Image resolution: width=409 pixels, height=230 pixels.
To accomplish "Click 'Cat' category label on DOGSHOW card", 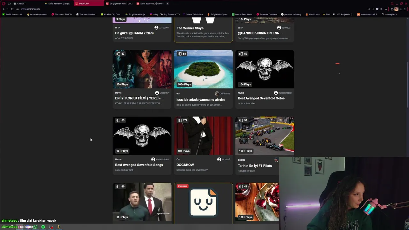I will click(178, 159).
